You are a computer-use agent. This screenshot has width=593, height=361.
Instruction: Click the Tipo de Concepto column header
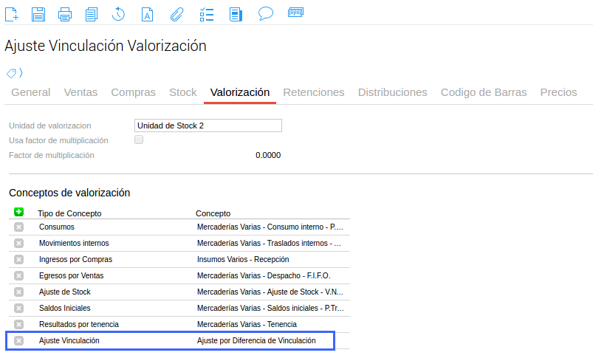69,213
